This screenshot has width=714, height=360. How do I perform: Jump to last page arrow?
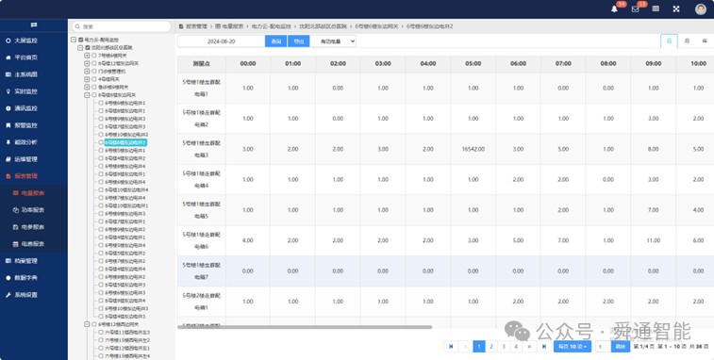pyautogui.click(x=543, y=347)
